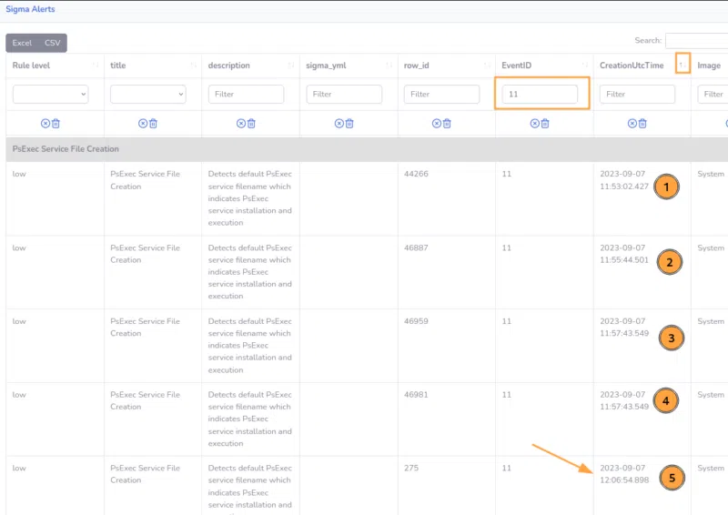Screen dimensions: 728x515
Task: Click trash icon under title column
Action: 154,124
